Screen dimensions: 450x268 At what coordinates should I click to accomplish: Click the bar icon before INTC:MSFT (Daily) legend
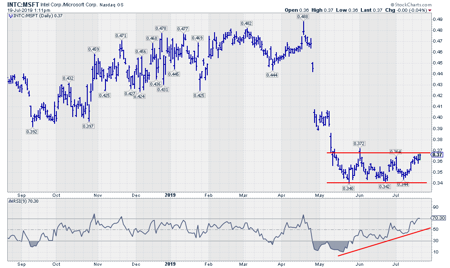[x=10, y=16]
